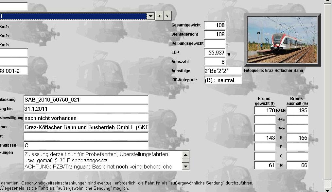This screenshot has height=192, width=332.
Task: Go to previous record with < button
Action: (159, 16)
